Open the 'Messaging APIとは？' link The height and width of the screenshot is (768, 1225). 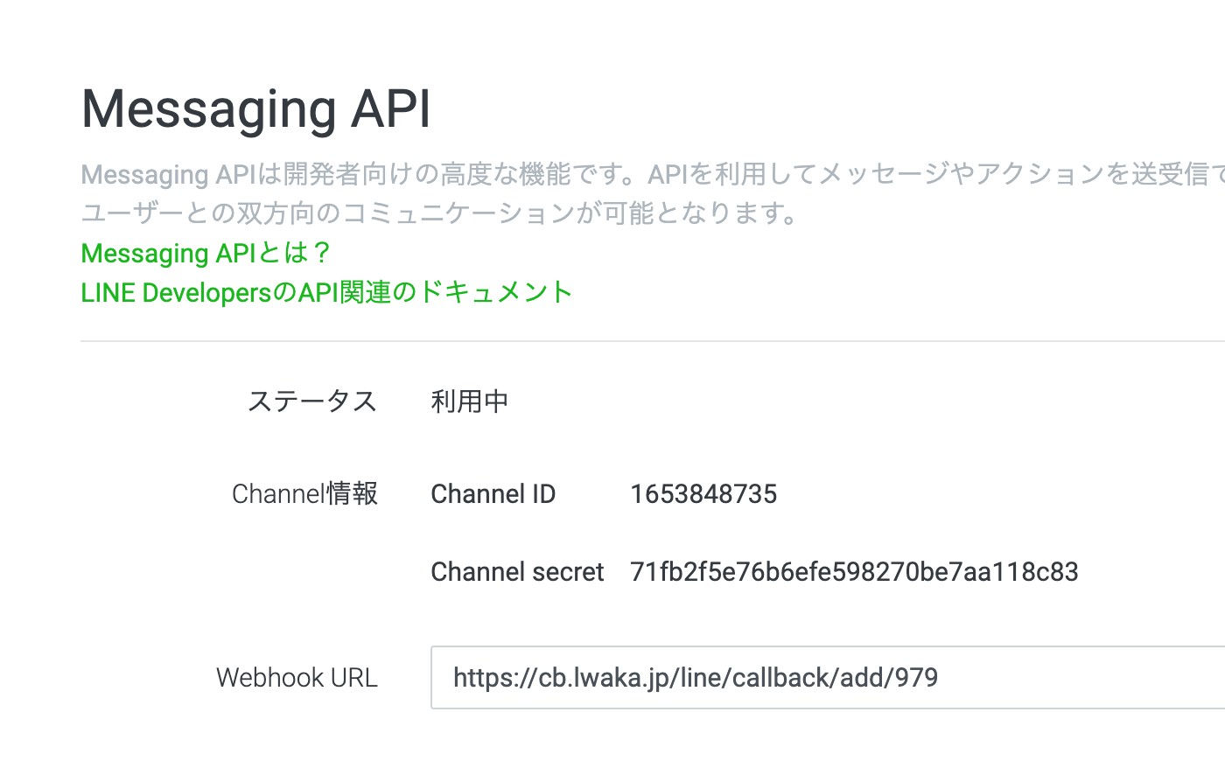206,253
